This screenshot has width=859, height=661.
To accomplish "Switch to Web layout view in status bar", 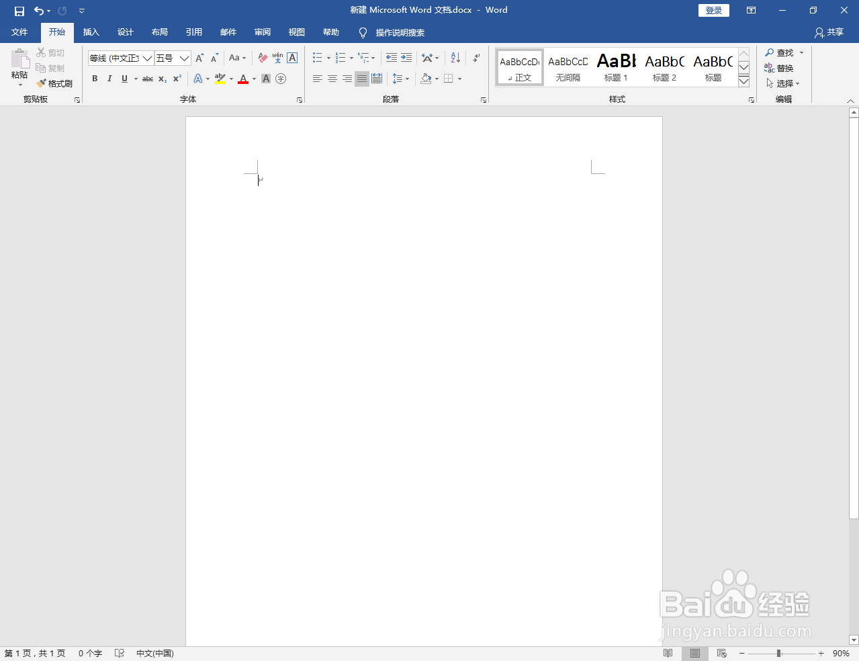I will (x=721, y=652).
